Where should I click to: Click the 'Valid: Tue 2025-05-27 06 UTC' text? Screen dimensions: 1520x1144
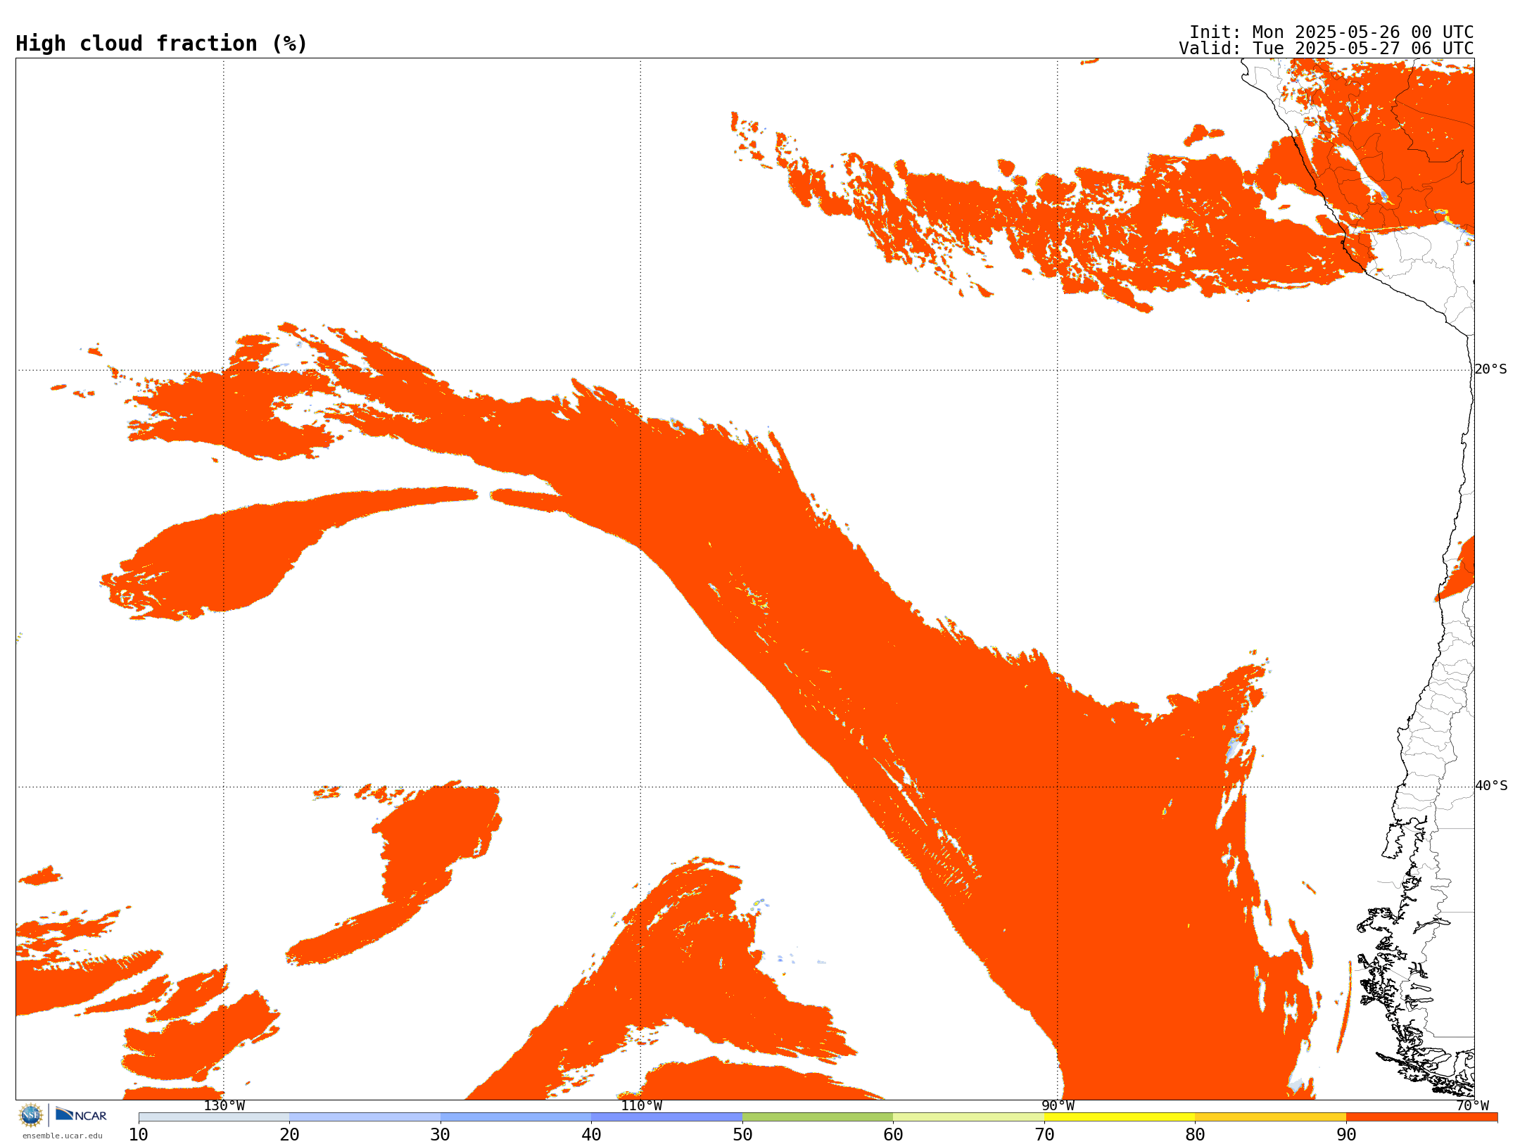[1326, 49]
